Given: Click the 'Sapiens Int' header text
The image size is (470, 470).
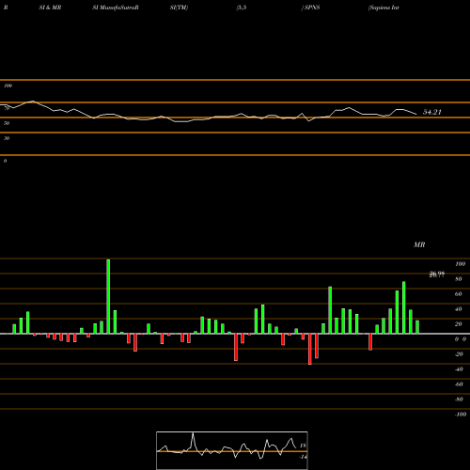Looking at the screenshot, I should pyautogui.click(x=384, y=8).
